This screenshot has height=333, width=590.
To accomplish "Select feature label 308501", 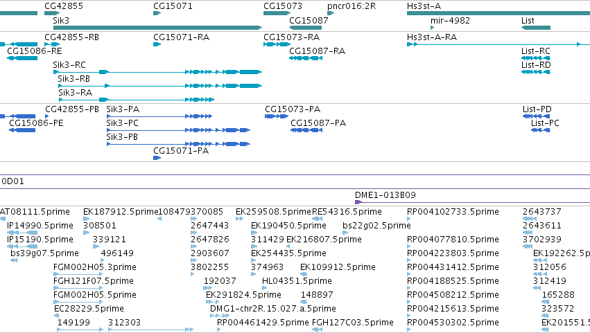I will point(100,226).
